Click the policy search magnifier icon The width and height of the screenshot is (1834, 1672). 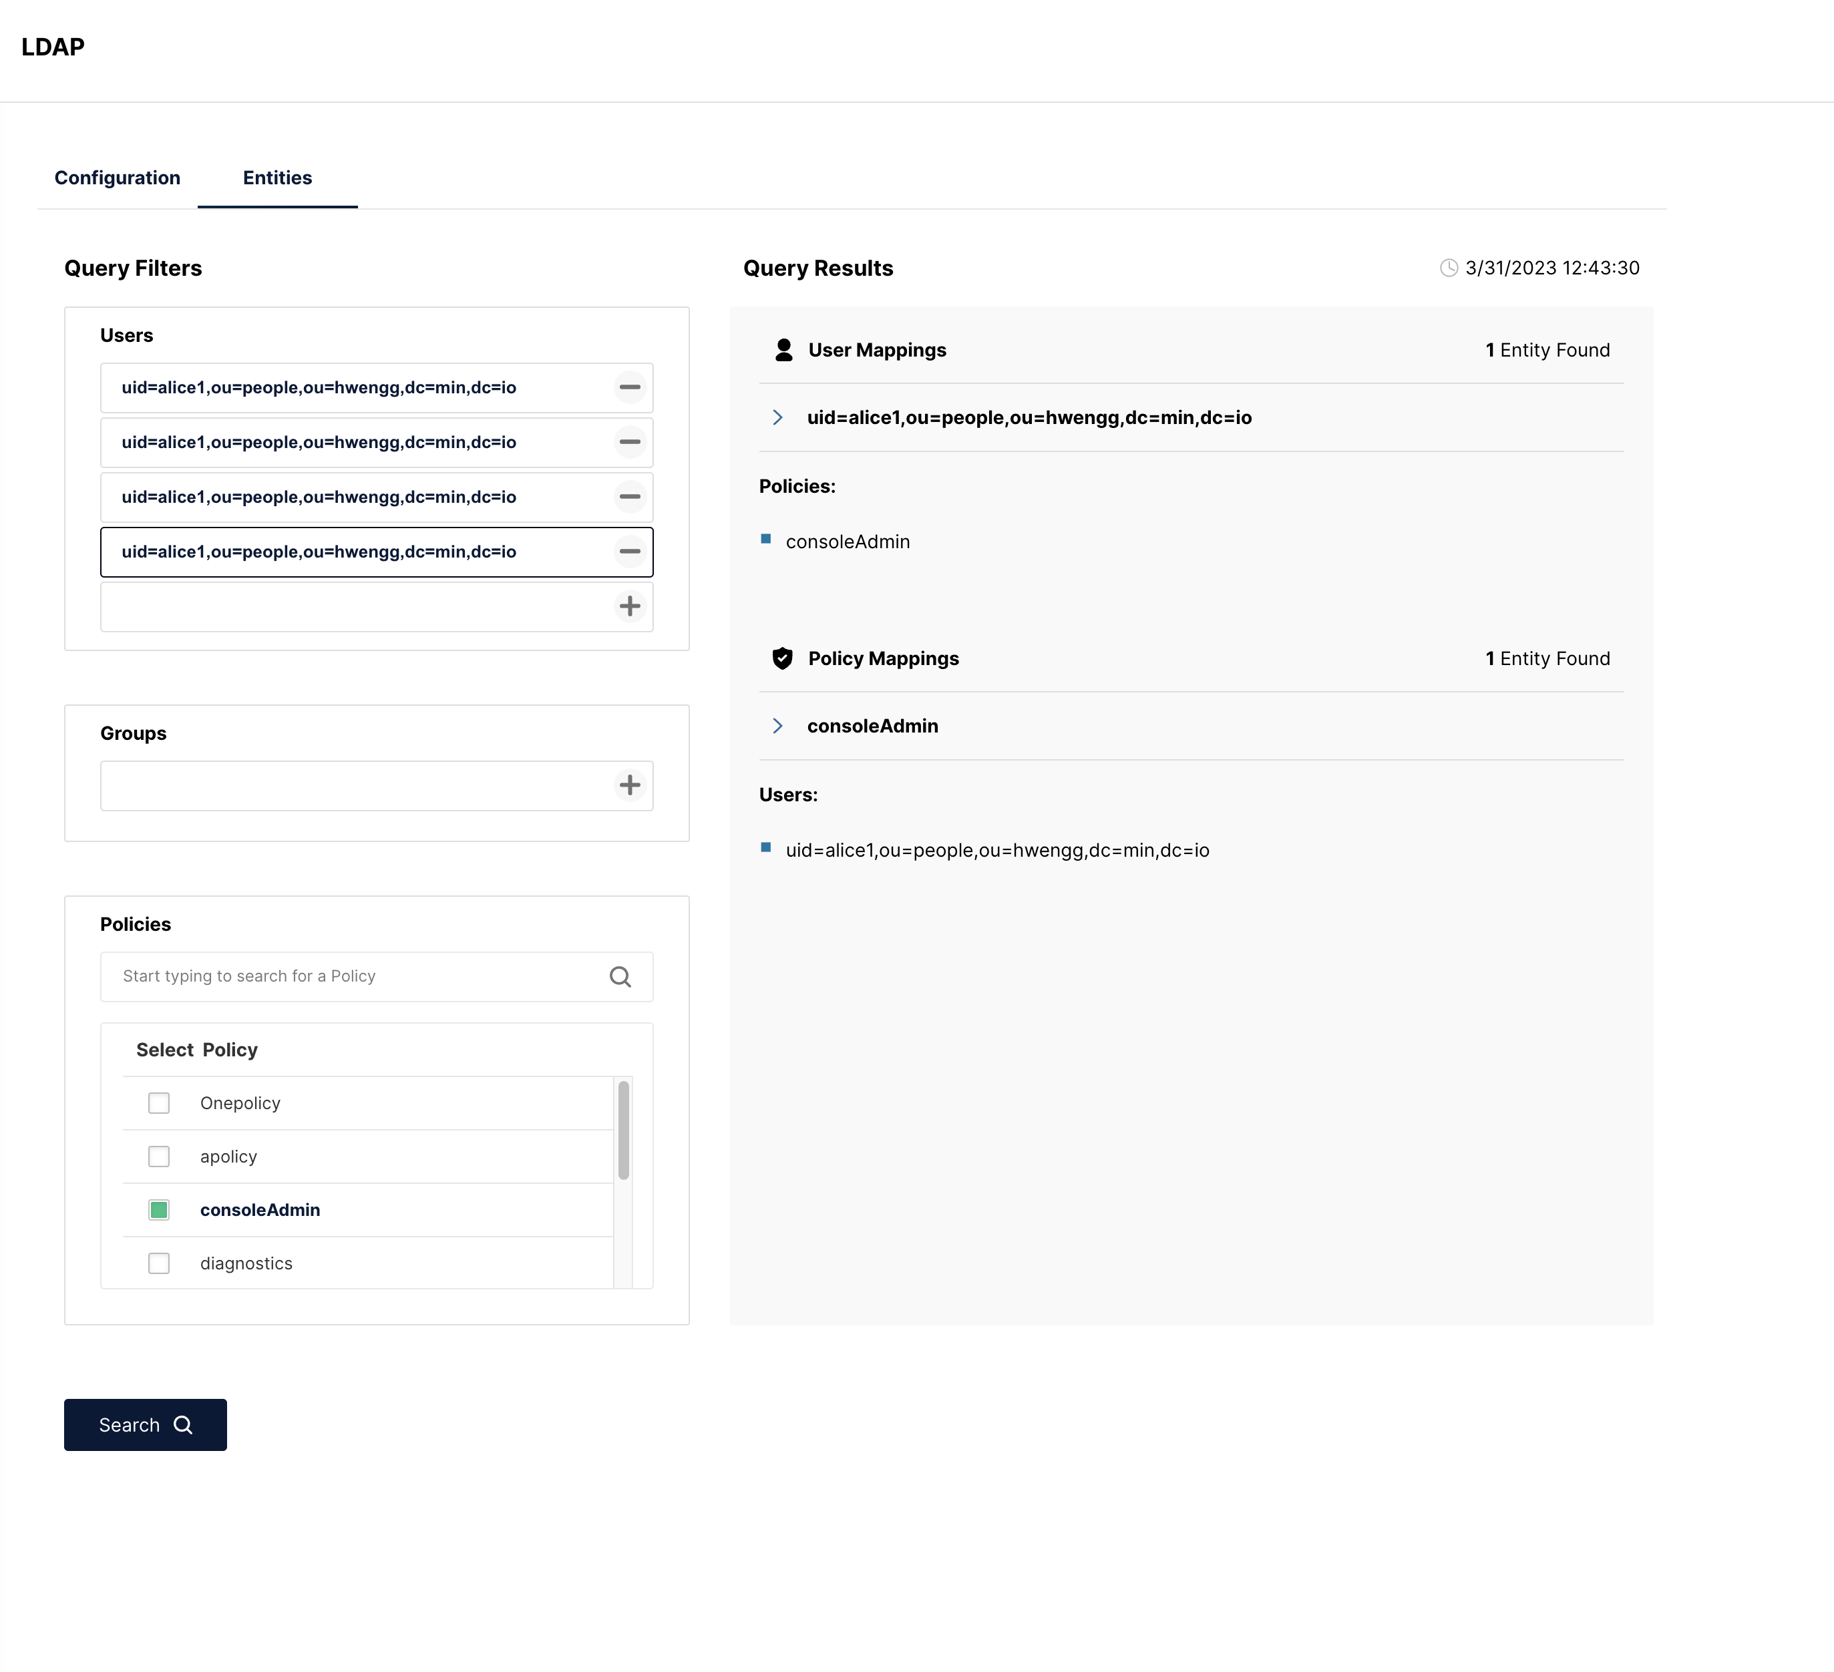pyautogui.click(x=620, y=976)
